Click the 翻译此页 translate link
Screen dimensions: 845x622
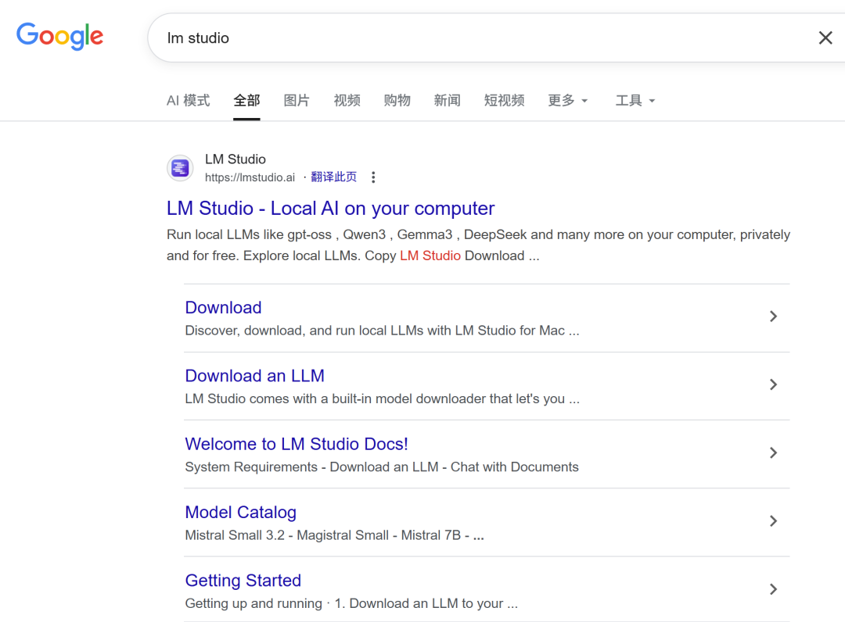tap(333, 177)
